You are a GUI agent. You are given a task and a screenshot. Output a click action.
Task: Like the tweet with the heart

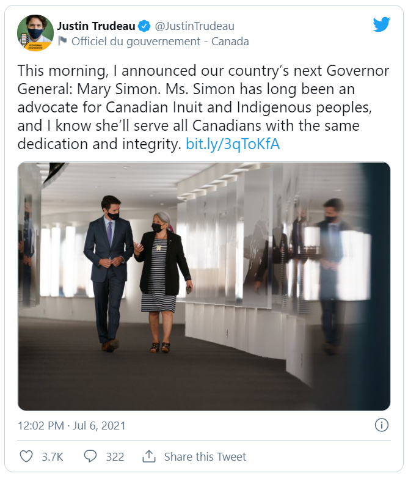[x=26, y=456]
